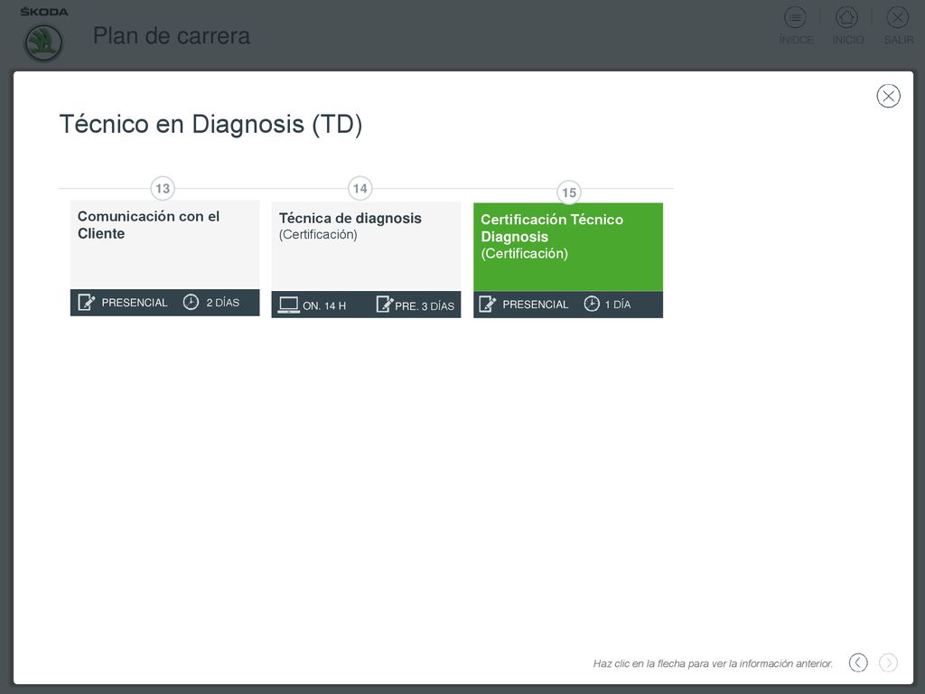Click clock icon beside 2 DÍAS
The height and width of the screenshot is (694, 925).
[x=191, y=302]
